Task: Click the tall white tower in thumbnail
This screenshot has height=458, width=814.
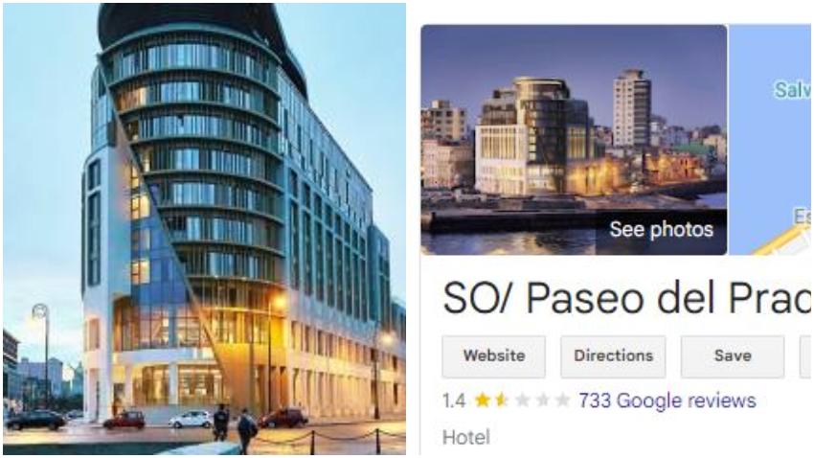Action: click(x=631, y=108)
